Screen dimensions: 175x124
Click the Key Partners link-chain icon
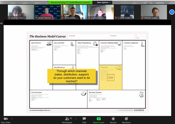pos(49,43)
